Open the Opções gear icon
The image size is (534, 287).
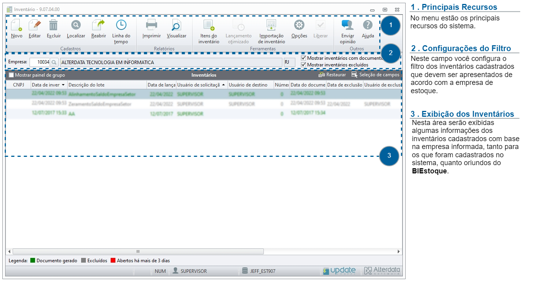[x=299, y=26]
